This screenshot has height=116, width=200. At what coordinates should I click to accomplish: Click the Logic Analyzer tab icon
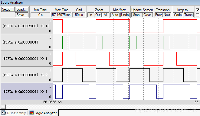[x=31, y=113]
